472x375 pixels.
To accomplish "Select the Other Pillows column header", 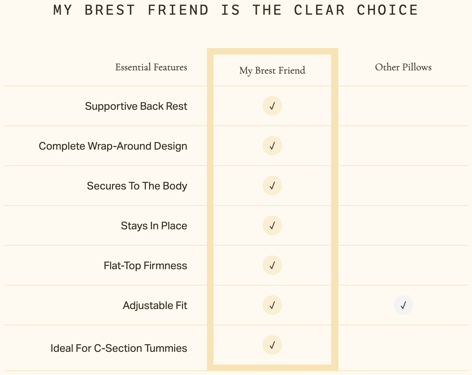I will [403, 67].
